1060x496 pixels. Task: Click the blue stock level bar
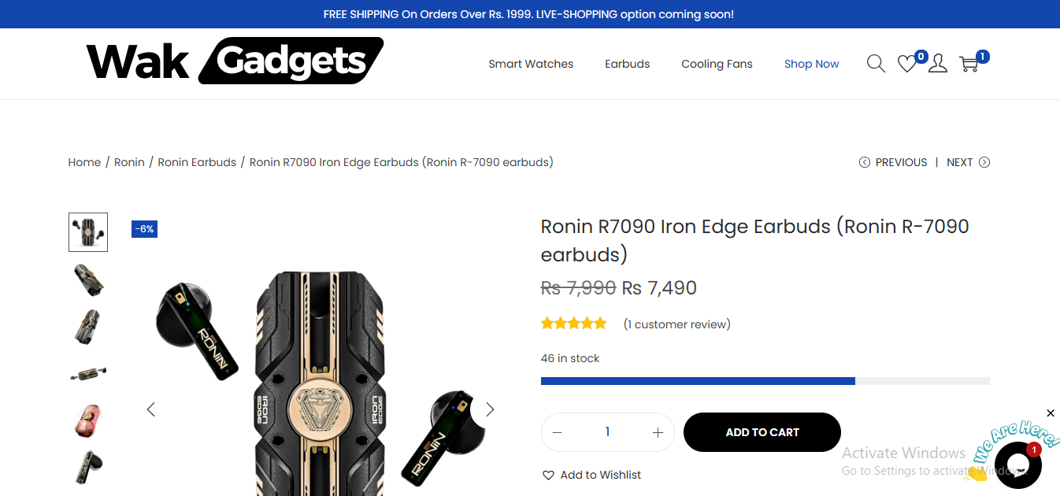(x=697, y=380)
